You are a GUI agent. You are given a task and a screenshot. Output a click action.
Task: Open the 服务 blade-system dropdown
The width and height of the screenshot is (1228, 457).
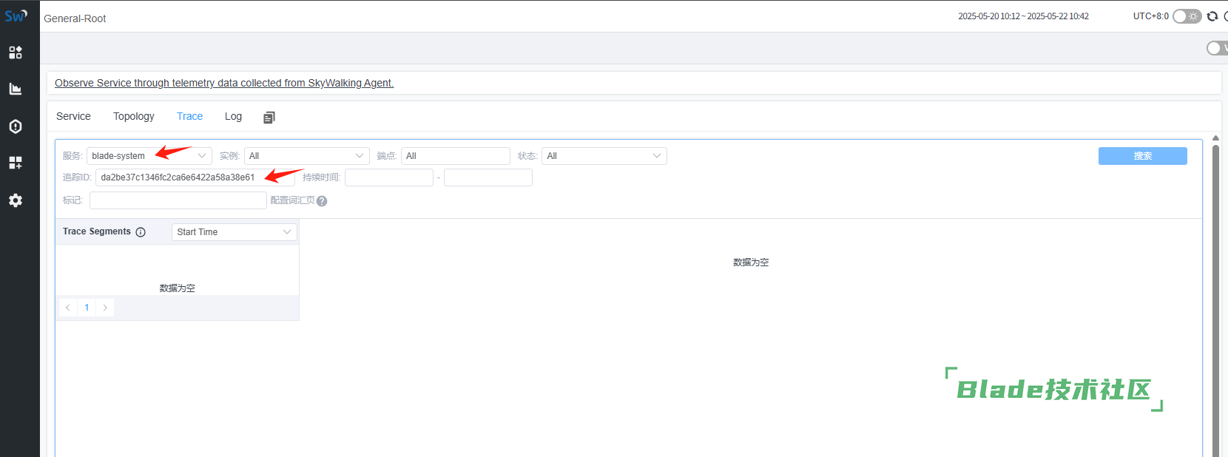click(x=149, y=156)
